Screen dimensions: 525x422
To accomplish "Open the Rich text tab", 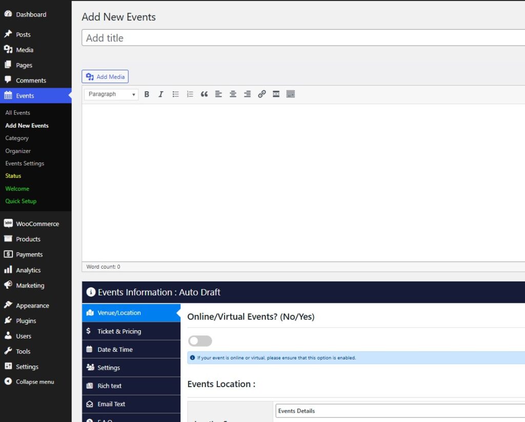I will [x=131, y=386].
